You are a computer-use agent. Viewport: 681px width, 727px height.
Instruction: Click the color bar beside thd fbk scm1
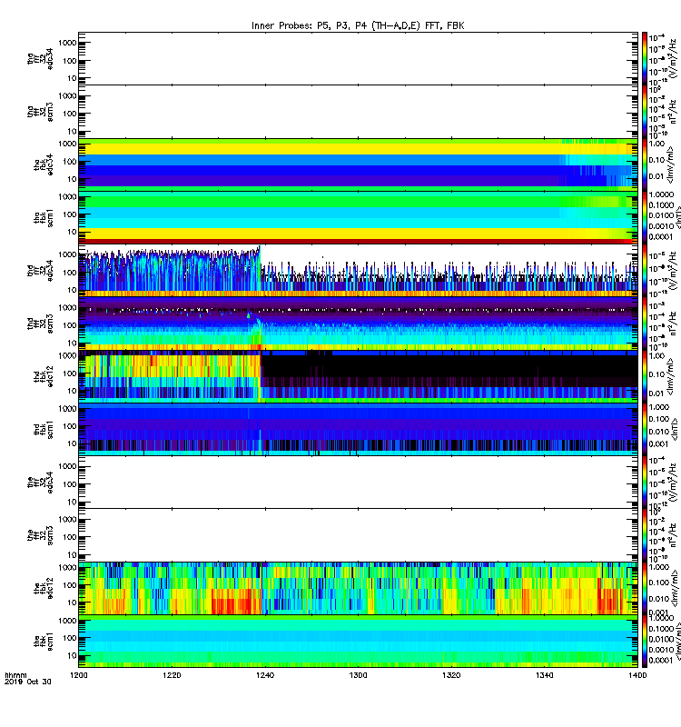(645, 429)
